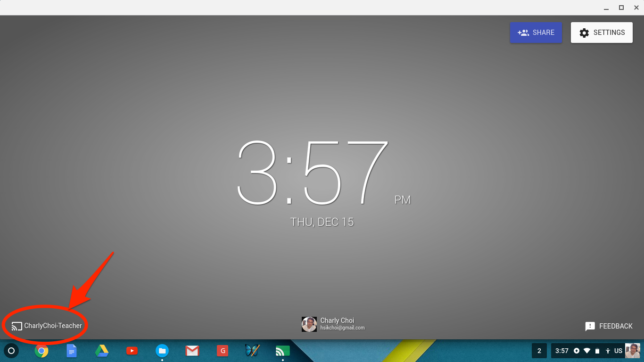Click the update arrow icon in tray
This screenshot has height=362, width=644.
coord(576,351)
